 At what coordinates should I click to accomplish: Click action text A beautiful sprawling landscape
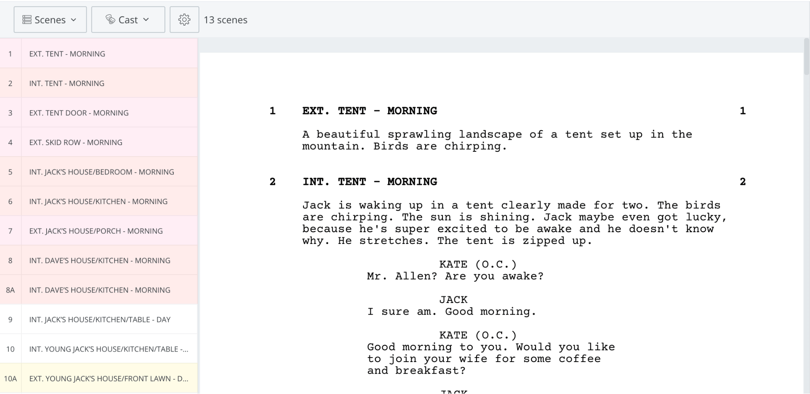tap(497, 140)
